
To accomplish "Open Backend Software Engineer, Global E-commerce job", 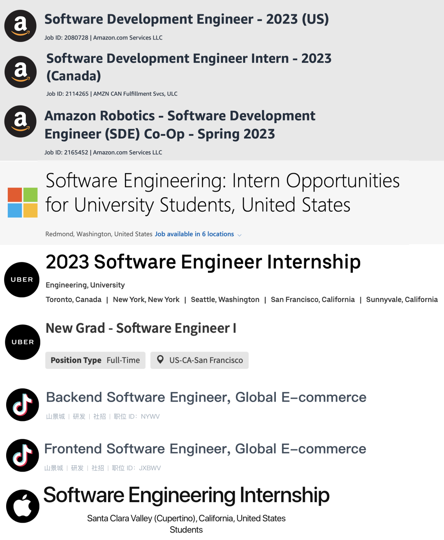I will (x=206, y=397).
